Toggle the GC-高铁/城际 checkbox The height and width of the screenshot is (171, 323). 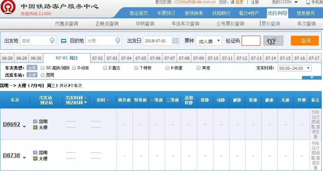tap(43, 68)
